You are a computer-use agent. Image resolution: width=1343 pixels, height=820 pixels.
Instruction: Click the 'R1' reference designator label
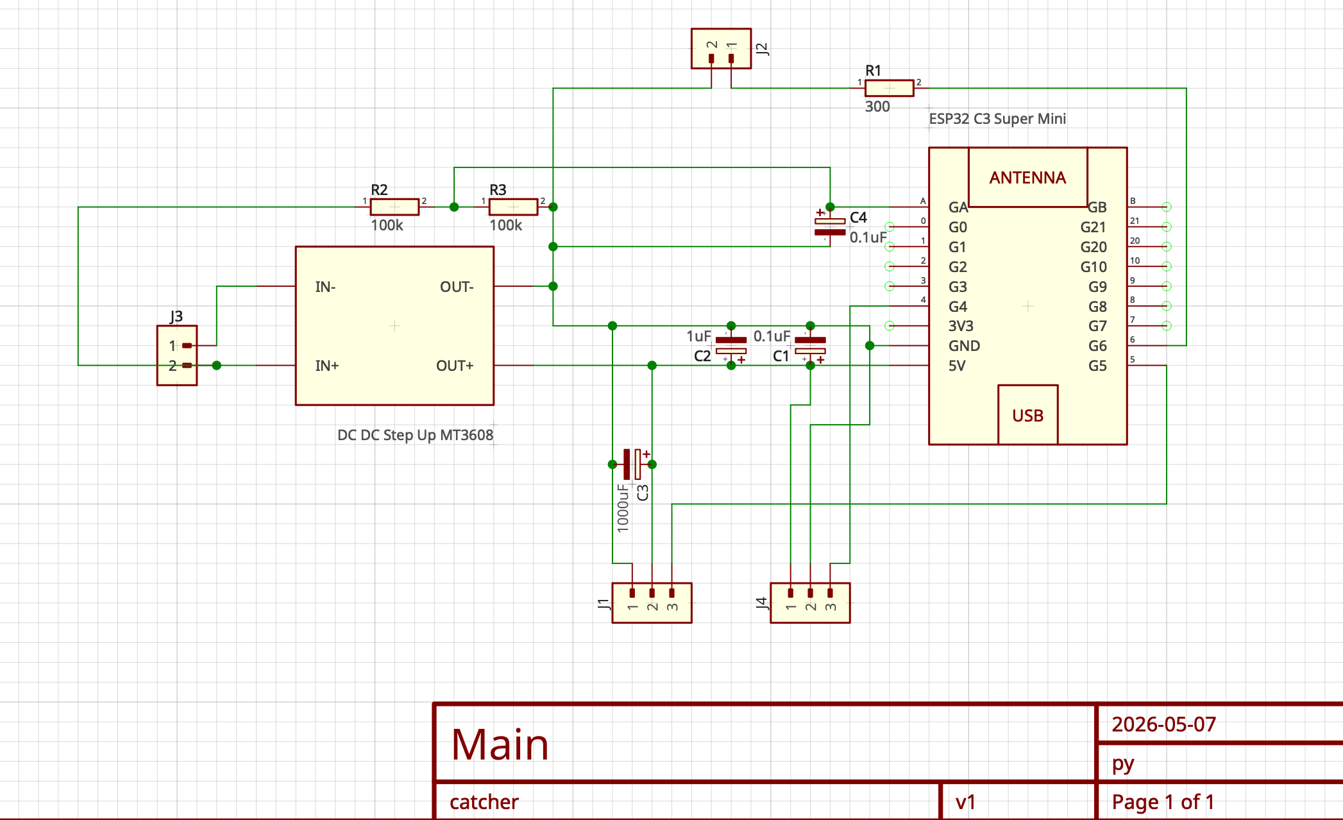click(873, 71)
